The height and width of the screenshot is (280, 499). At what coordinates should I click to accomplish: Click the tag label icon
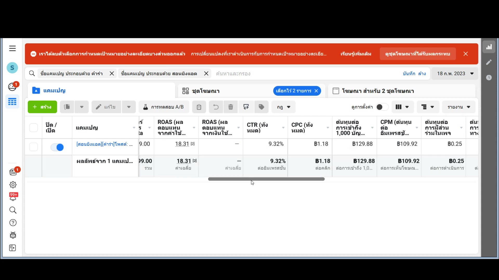click(261, 107)
